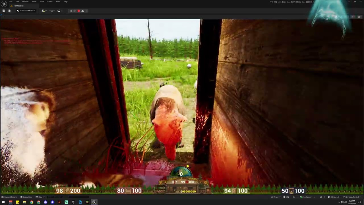Open the Discord app in the taskbar

pos(45,202)
